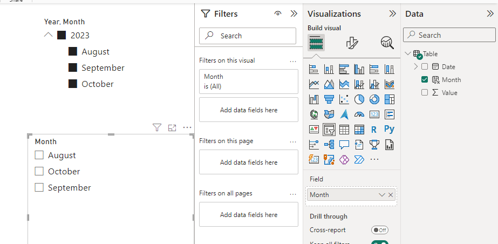The image size is (498, 244).
Task: Choose the Funnel visual
Action: 329,99
